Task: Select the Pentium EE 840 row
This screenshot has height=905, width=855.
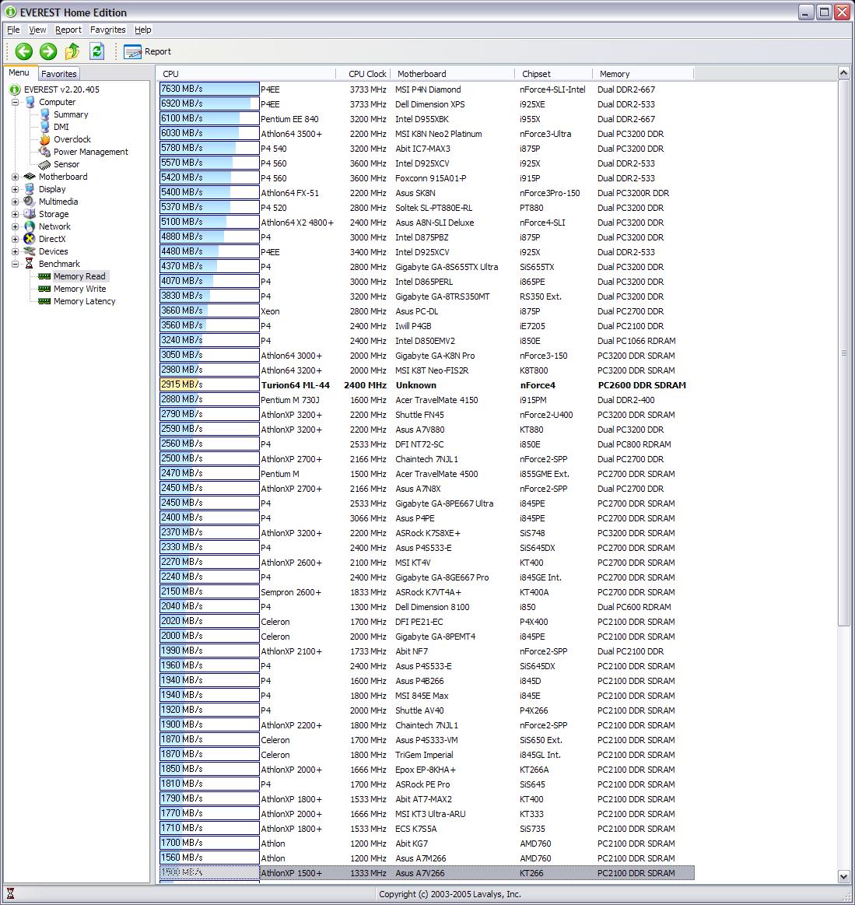Action: 427,119
